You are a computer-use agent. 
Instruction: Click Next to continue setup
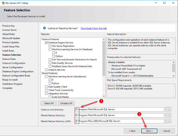pyautogui.click(x=150, y=131)
